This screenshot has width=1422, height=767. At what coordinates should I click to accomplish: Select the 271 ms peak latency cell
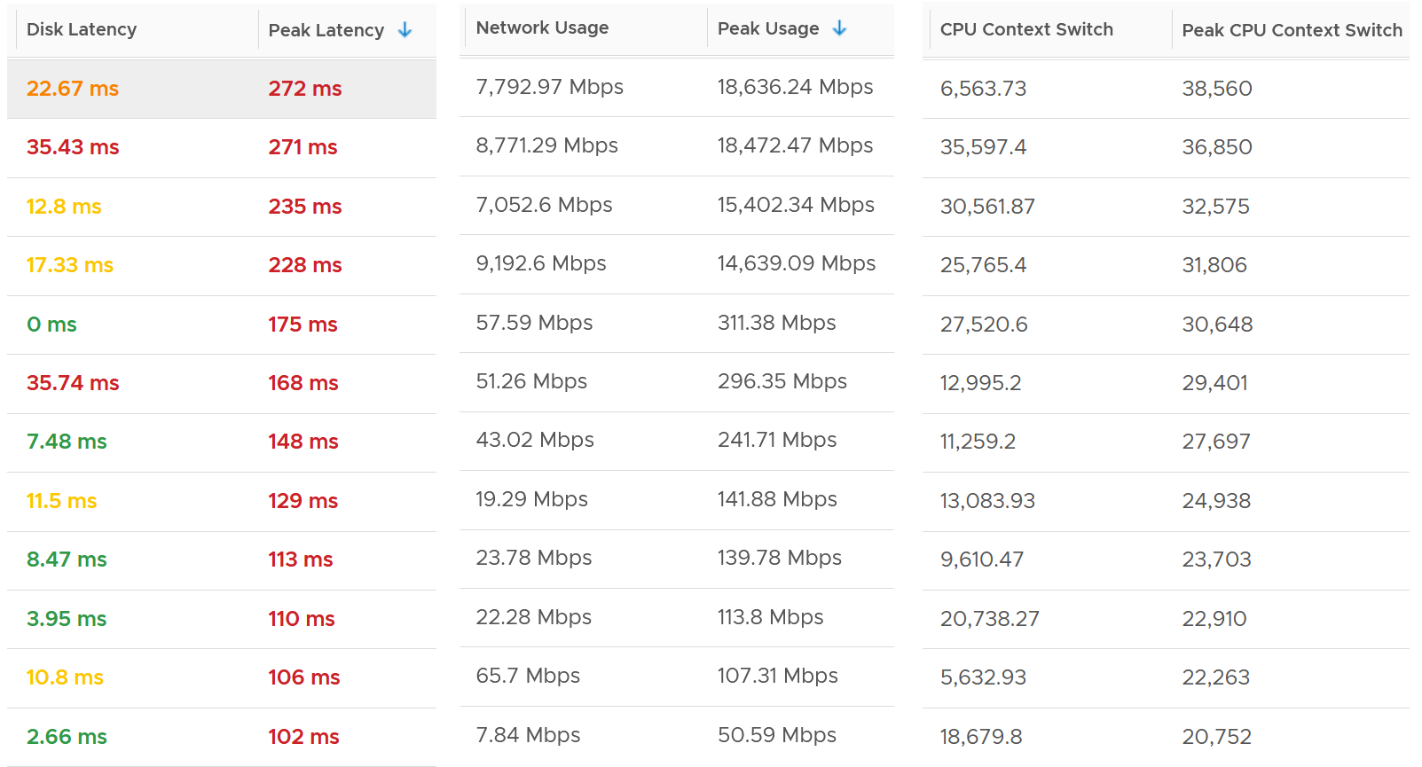(x=302, y=147)
